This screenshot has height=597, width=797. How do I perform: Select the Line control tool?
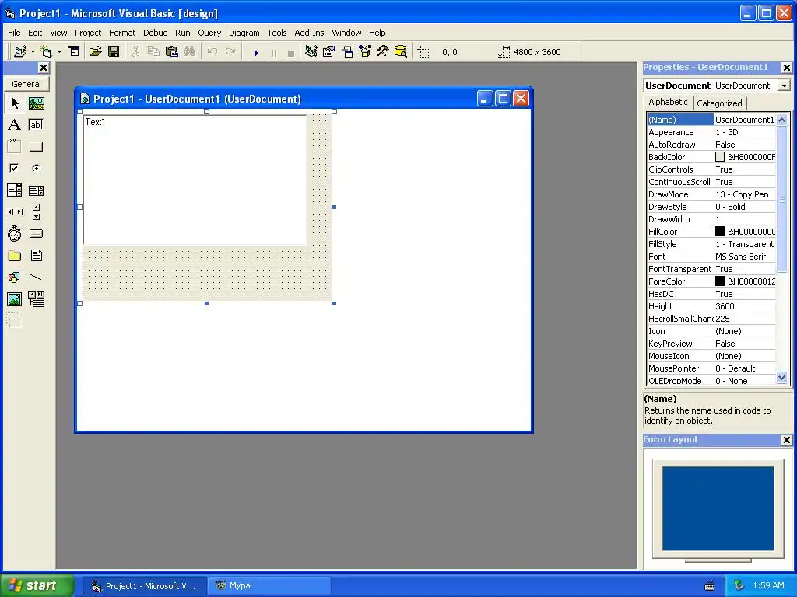(x=36, y=278)
